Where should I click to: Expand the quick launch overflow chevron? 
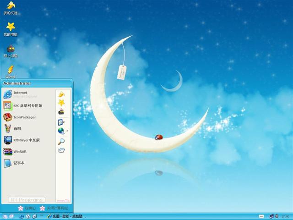click(42, 215)
